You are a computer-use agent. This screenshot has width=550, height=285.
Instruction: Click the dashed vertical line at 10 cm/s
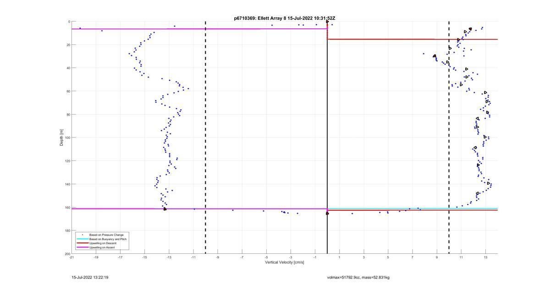(449, 137)
